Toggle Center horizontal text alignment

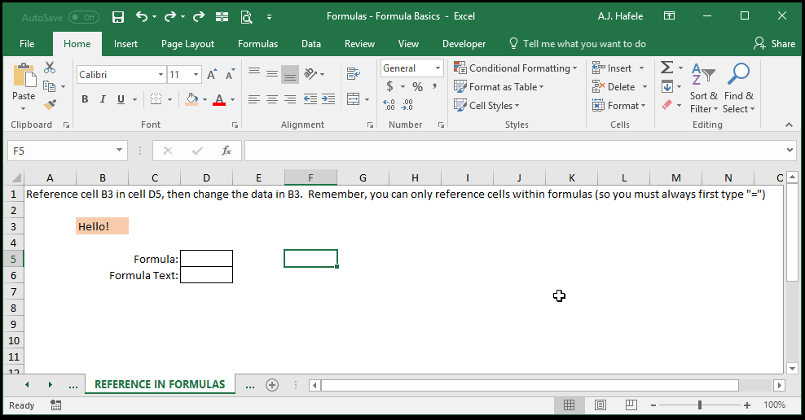click(272, 99)
